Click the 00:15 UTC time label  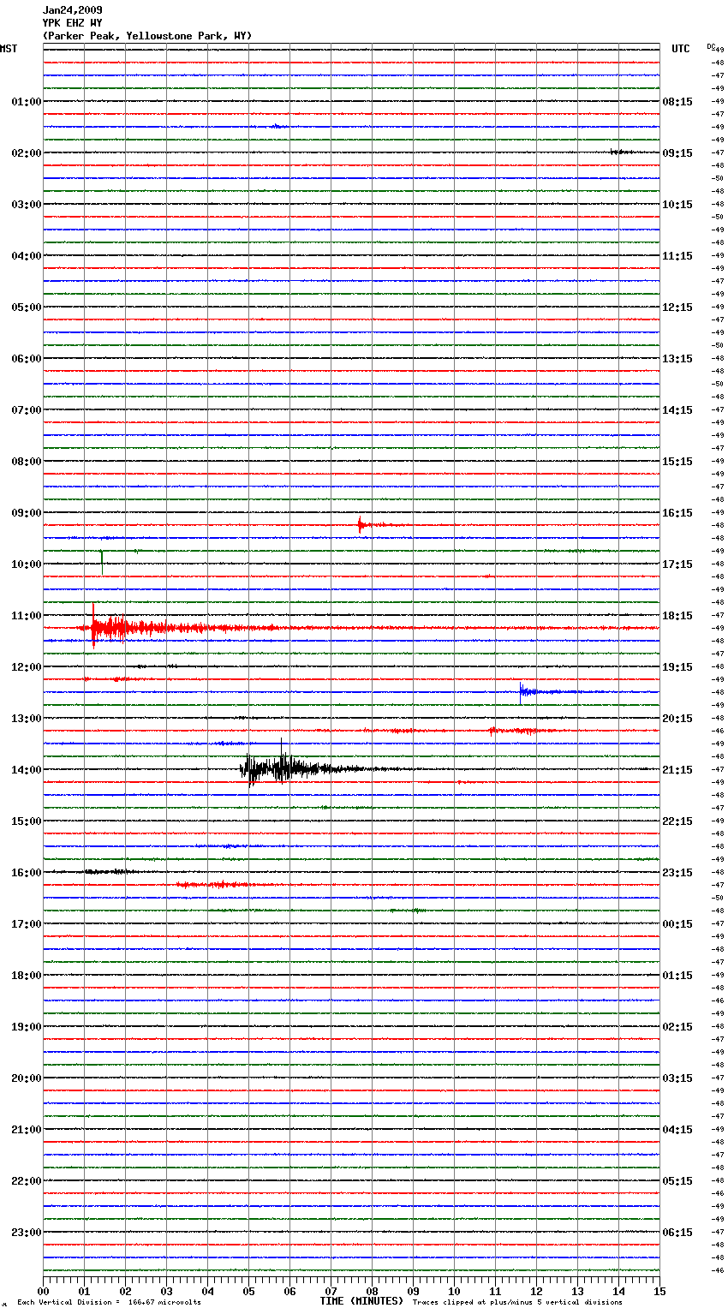pyautogui.click(x=677, y=924)
